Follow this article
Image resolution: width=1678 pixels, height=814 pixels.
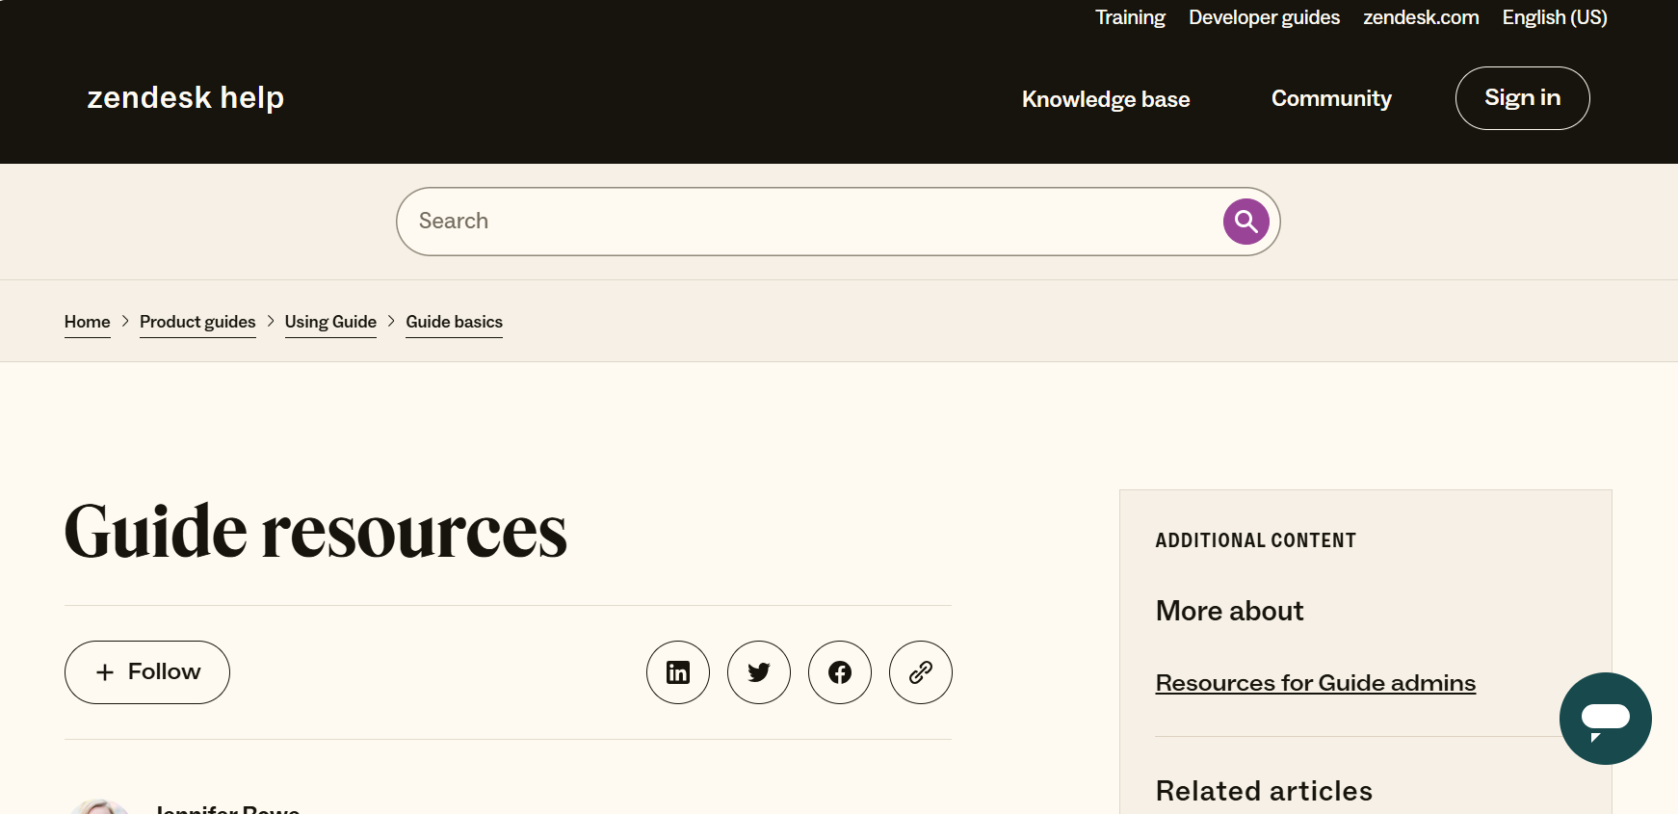pos(147,672)
